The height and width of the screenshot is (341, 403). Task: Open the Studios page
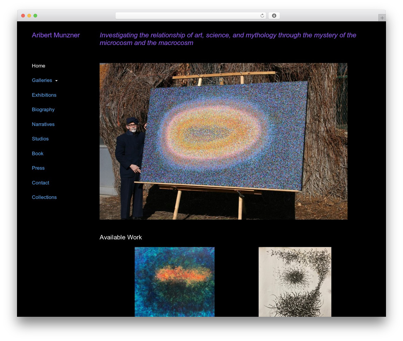point(40,139)
